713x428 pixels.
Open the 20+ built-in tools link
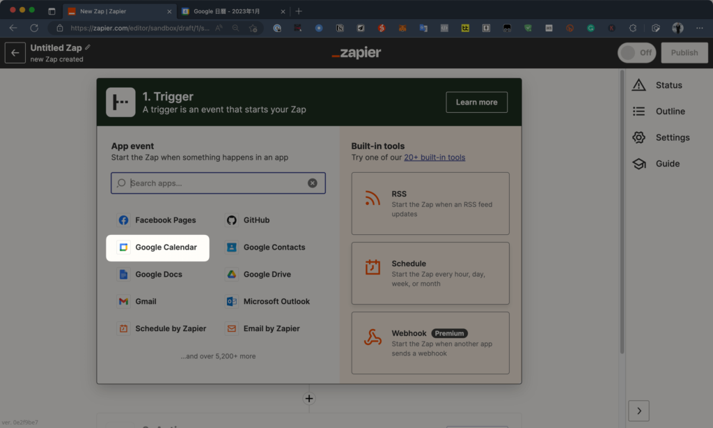[434, 157]
